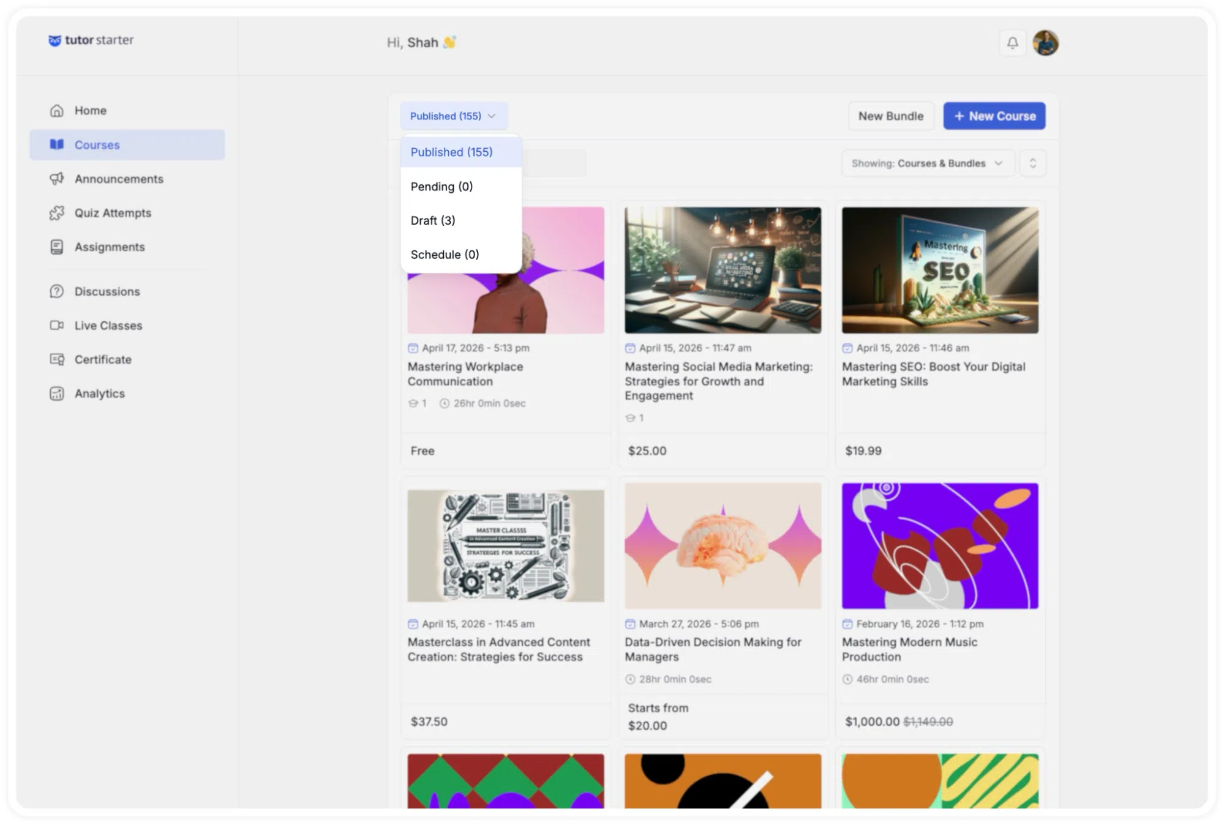This screenshot has height=825, width=1224.
Task: Click student cap icon on Workplace Communication card
Action: (413, 403)
